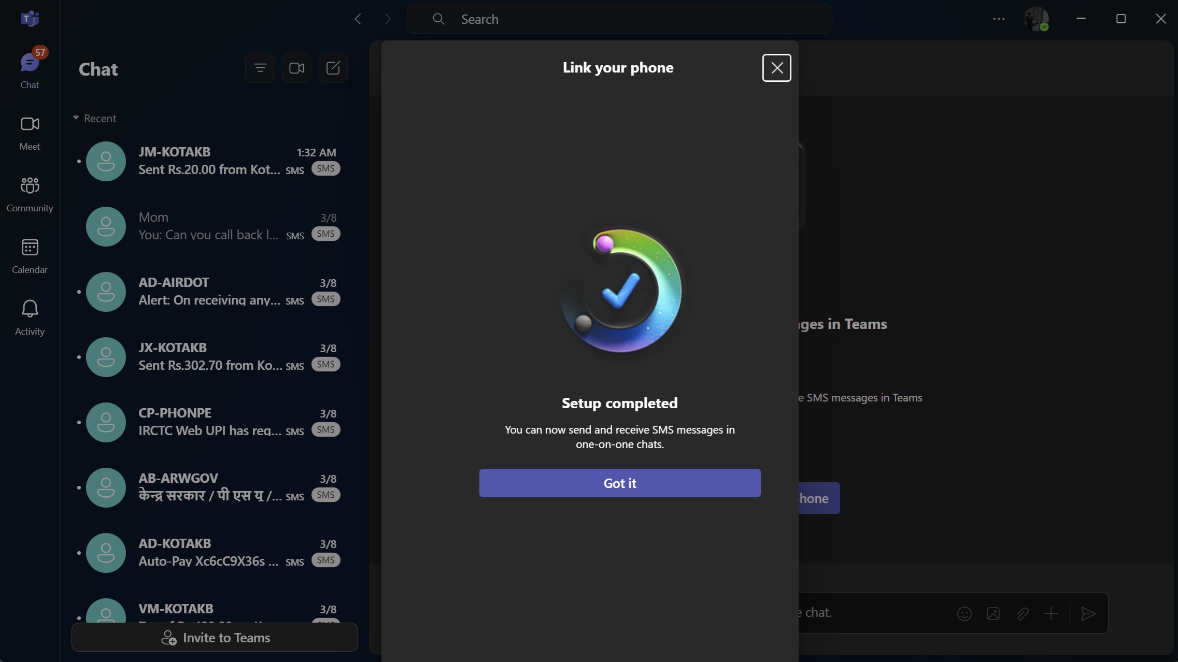Close the Link your phone dialog
This screenshot has width=1178, height=662.
pyautogui.click(x=776, y=68)
